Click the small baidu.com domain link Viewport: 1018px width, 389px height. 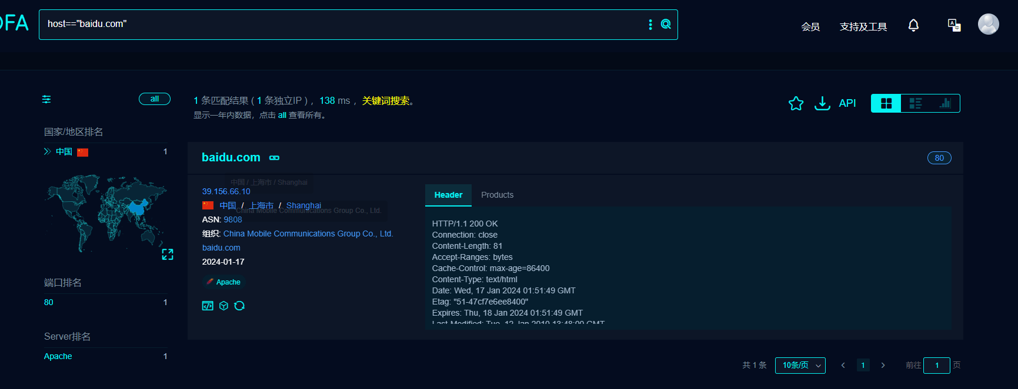coord(221,248)
